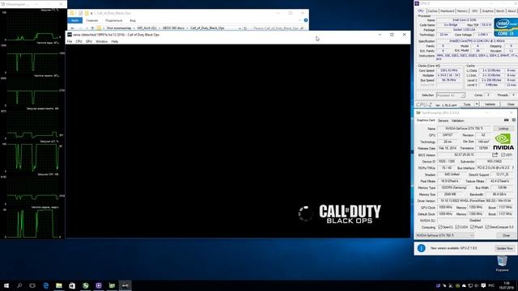Screen dimensions: 518x291
Task: Switch to Bench tab in CPU-Z
Action: coord(500,11)
